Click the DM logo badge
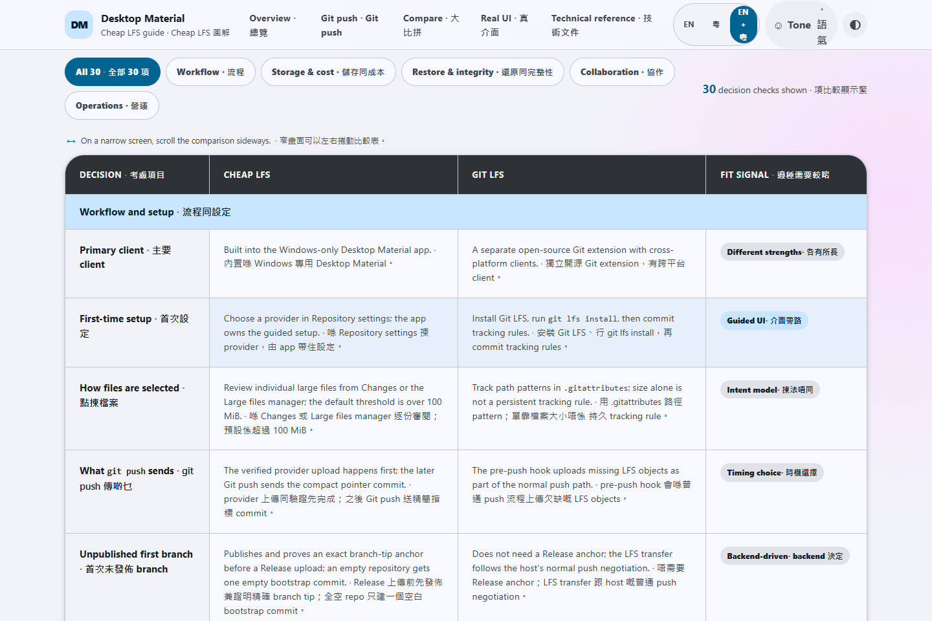 click(79, 25)
